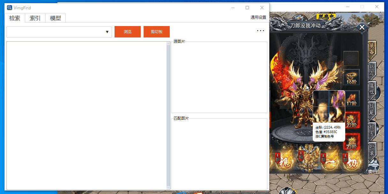388x194 pixels.
Task: Open the 时装 side tab in game panel
Action: coord(372,151)
